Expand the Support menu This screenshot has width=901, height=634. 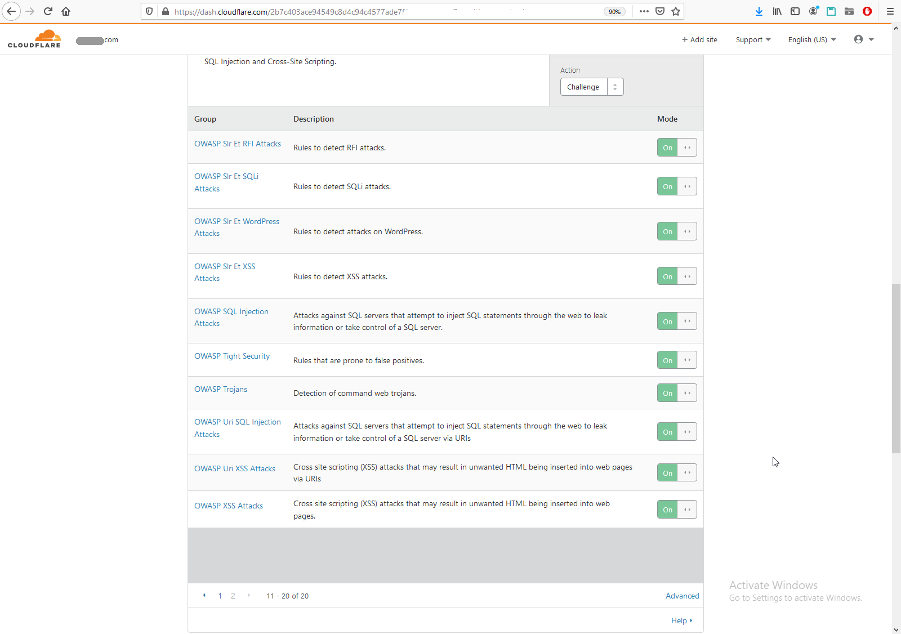[x=753, y=39]
